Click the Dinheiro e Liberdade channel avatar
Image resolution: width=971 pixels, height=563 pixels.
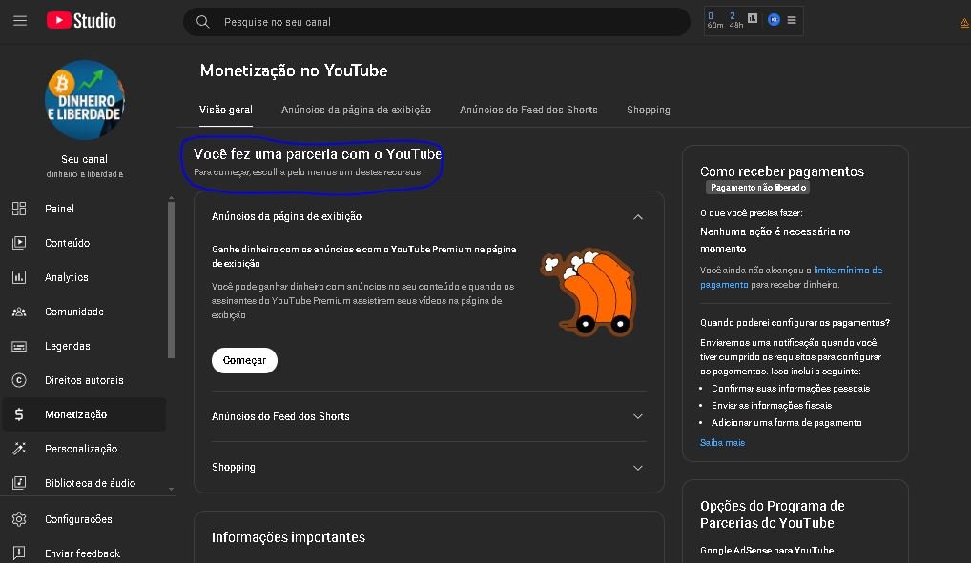click(85, 100)
